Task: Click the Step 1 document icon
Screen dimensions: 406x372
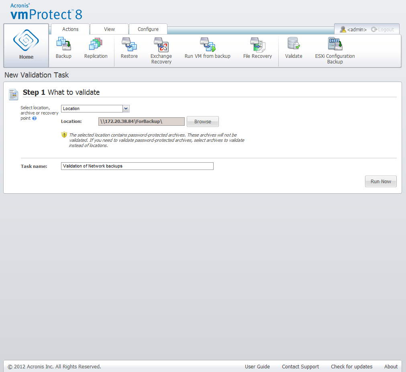Action: [13, 94]
